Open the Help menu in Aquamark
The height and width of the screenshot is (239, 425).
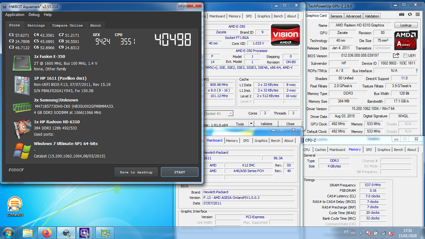click(48, 15)
